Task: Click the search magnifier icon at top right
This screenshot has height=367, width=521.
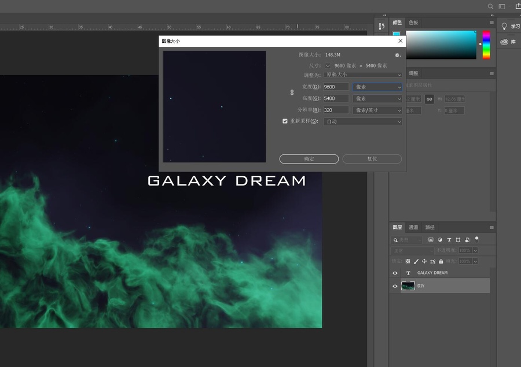Action: pos(490,6)
